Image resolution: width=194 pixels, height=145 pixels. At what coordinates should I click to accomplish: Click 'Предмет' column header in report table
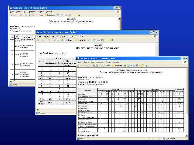click(x=88, y=90)
